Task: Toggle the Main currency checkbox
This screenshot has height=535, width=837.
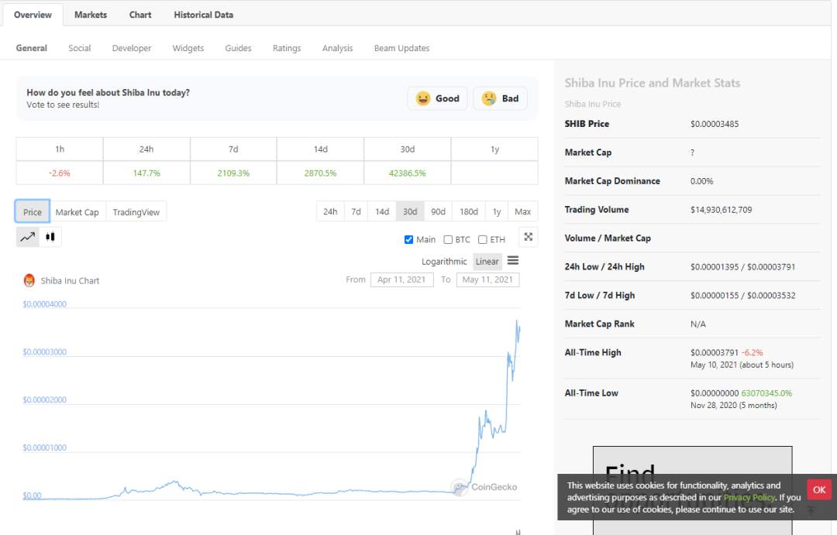Action: tap(409, 239)
